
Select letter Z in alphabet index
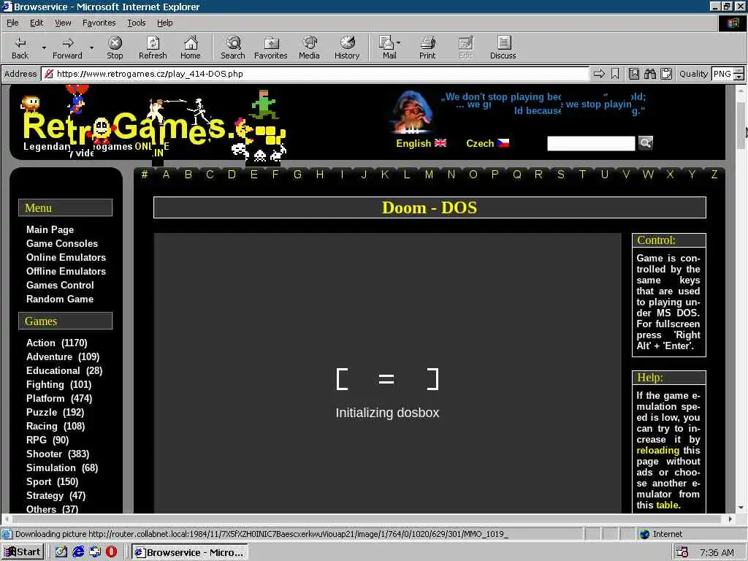tap(714, 175)
